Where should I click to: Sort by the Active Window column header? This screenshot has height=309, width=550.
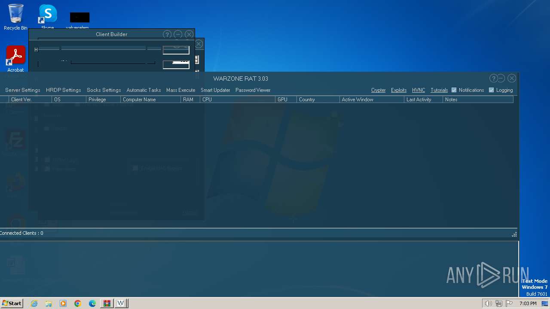(x=372, y=100)
